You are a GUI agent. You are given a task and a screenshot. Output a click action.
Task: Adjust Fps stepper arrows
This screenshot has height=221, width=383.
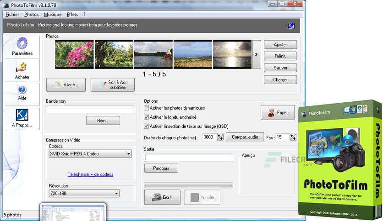point(293,137)
